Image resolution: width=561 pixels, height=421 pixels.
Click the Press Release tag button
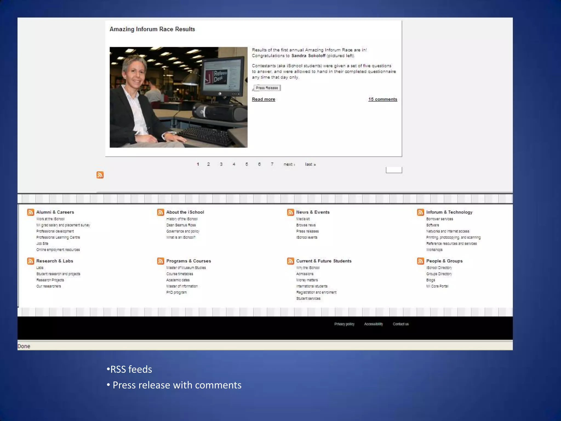(x=267, y=88)
